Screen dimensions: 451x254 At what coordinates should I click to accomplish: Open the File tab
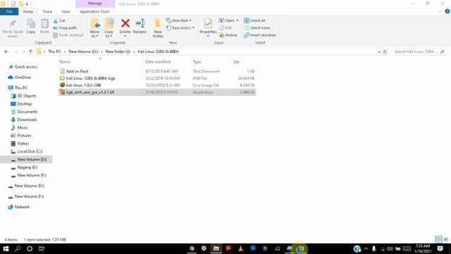9,11
